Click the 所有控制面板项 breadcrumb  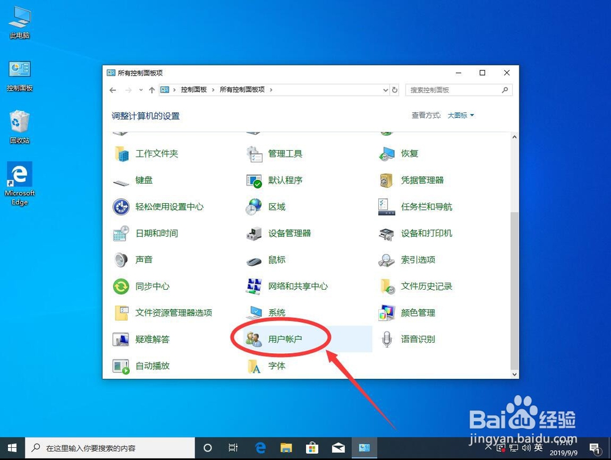pos(242,90)
